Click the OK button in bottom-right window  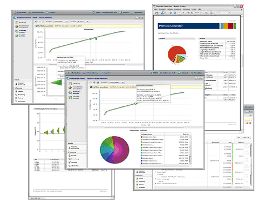[238, 138]
